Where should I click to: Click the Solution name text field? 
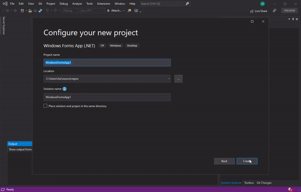coord(107,97)
